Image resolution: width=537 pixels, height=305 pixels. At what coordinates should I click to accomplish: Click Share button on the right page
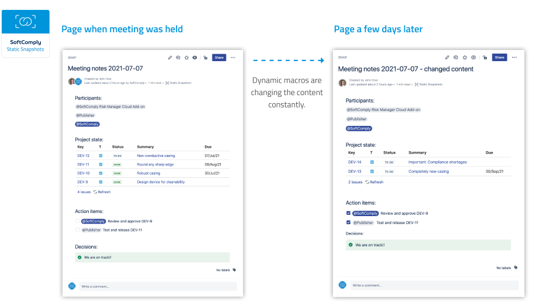tap(499, 57)
